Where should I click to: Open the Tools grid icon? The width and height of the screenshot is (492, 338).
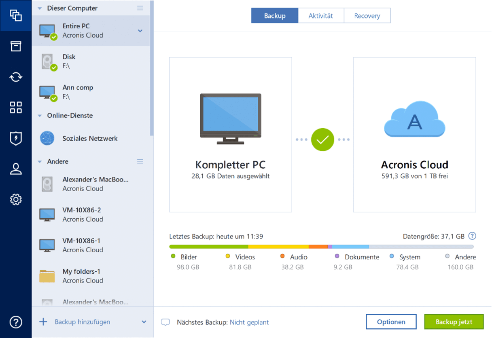(16, 108)
